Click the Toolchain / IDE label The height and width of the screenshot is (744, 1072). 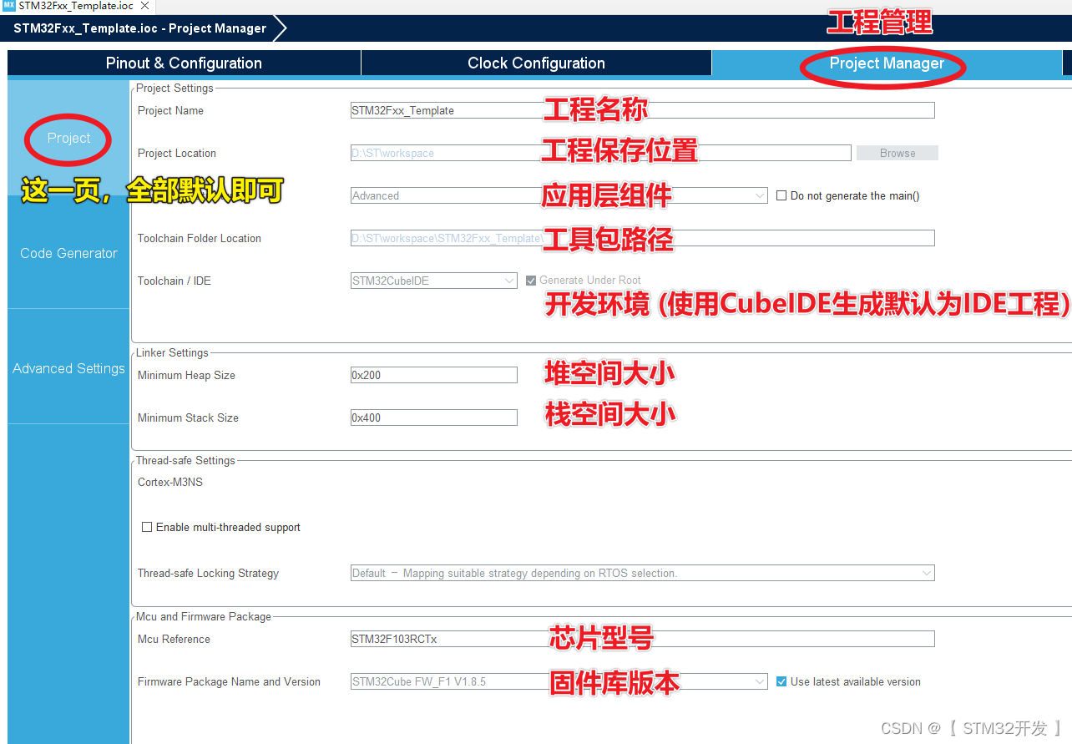click(x=174, y=281)
